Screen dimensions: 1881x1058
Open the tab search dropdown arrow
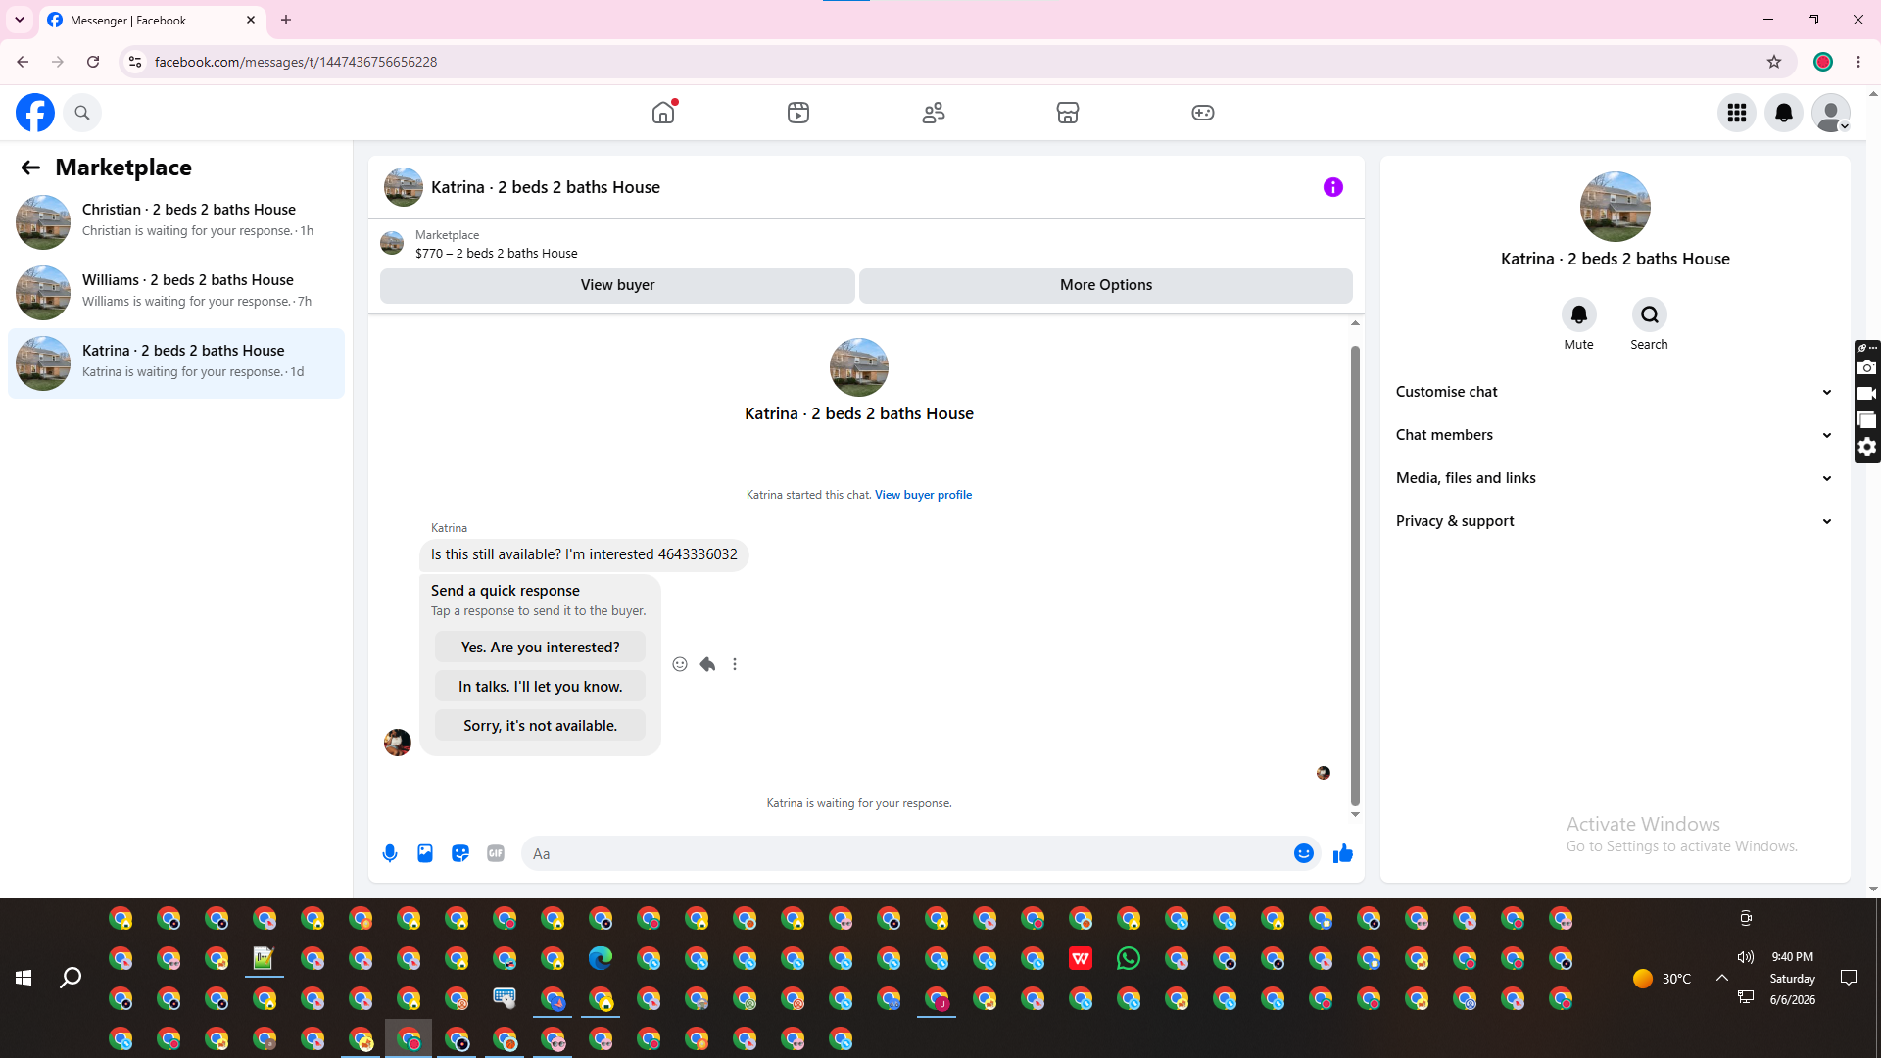pos(20,20)
